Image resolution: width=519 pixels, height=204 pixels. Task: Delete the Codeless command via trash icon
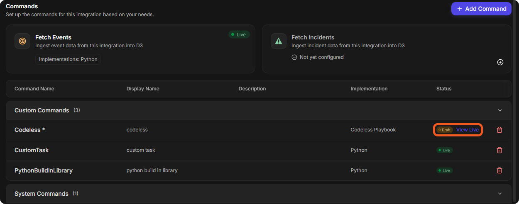click(x=499, y=130)
